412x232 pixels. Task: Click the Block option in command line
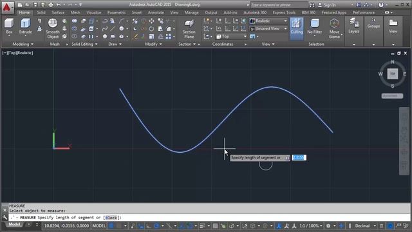tap(111, 218)
